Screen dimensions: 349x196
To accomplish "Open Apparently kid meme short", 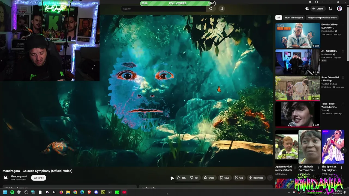I will click(x=286, y=147).
